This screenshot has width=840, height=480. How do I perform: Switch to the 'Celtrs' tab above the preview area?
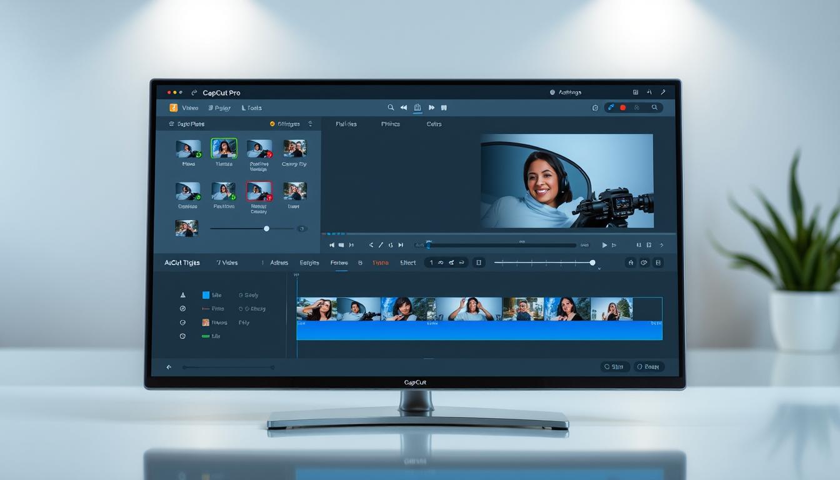pos(434,124)
